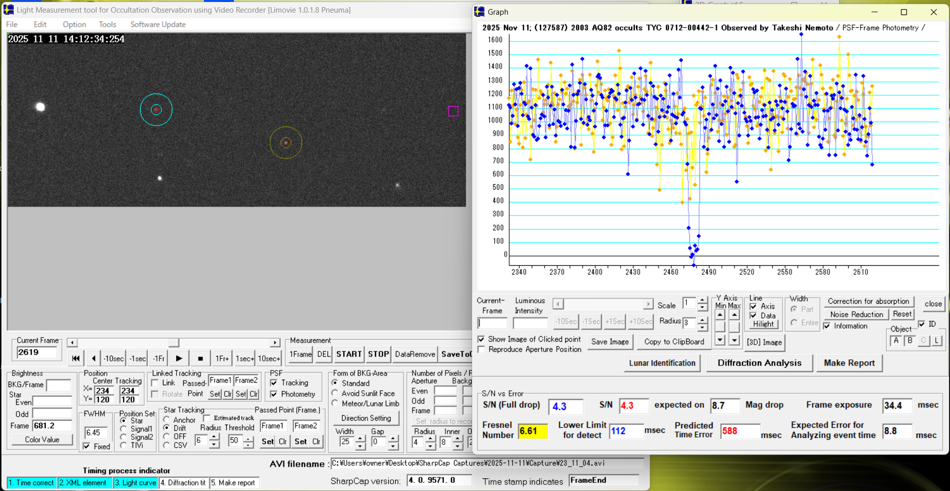
Task: Click the Make Report button
Action: coord(849,363)
